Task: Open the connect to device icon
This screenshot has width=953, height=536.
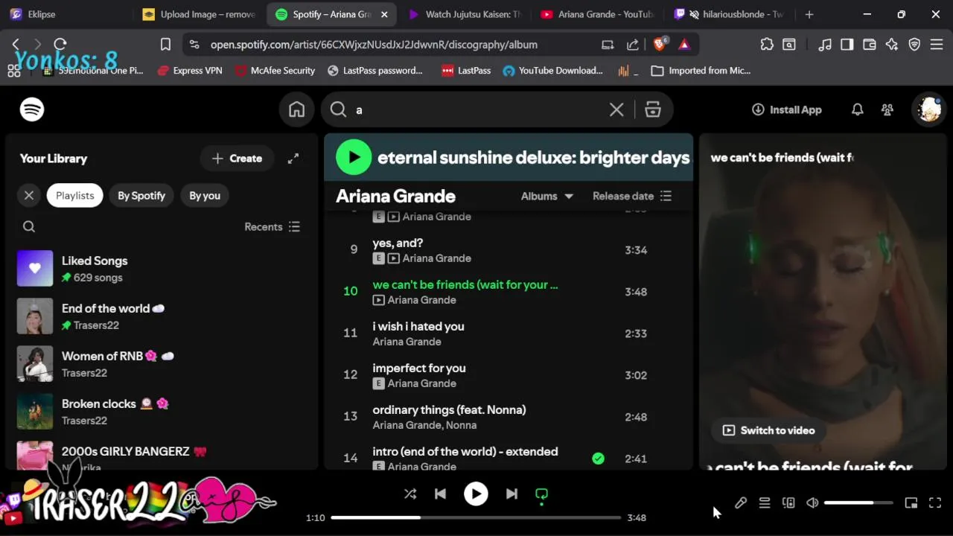Action: coord(788,503)
